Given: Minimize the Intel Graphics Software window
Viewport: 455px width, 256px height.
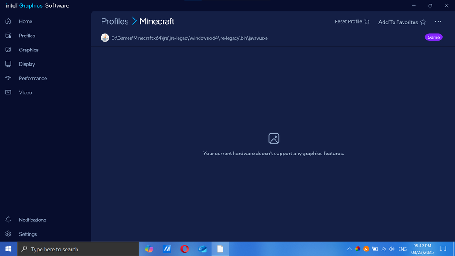Looking at the screenshot, I should pyautogui.click(x=414, y=5).
